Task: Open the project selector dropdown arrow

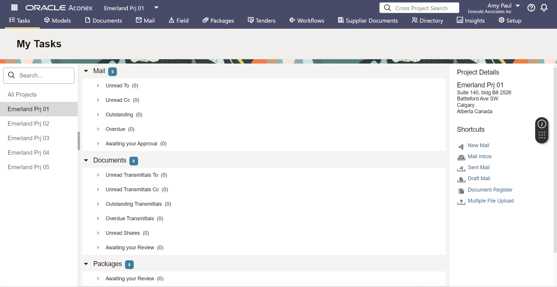Action: click(156, 8)
